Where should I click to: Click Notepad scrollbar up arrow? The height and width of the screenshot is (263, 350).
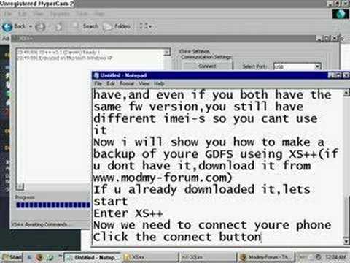(x=346, y=93)
